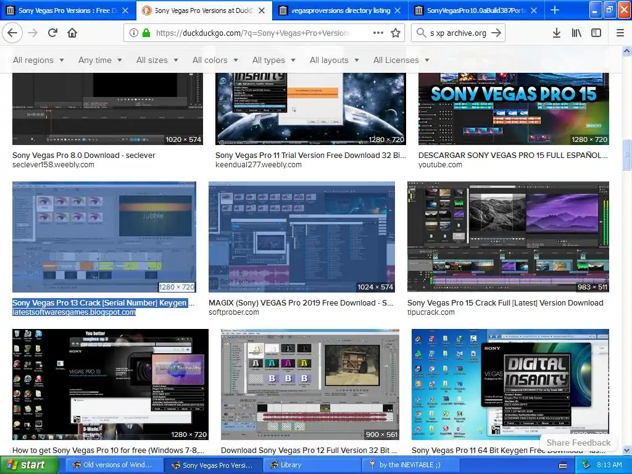Select the Sony Vegas Pro Versions at DuckDuckGo tab

(x=204, y=10)
